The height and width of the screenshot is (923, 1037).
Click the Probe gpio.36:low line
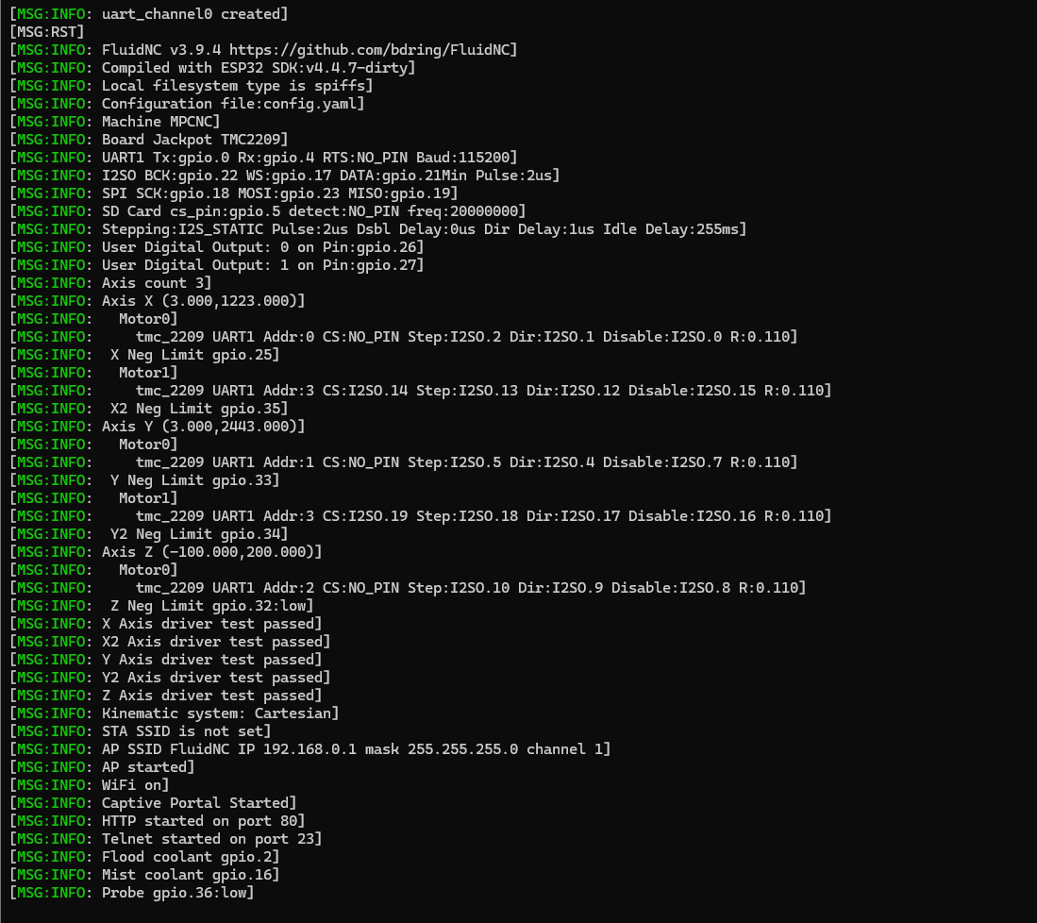(132, 892)
